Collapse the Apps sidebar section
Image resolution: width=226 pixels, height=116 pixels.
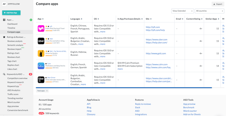tap(13, 20)
